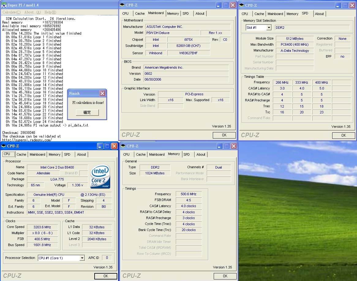Open SPD tab in CPU window

67,154
